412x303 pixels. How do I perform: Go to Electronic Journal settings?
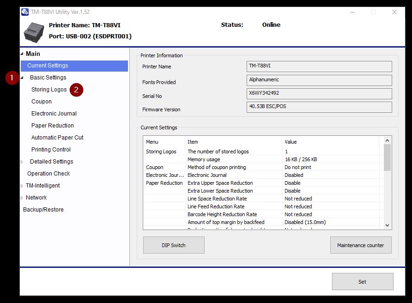[x=54, y=114]
